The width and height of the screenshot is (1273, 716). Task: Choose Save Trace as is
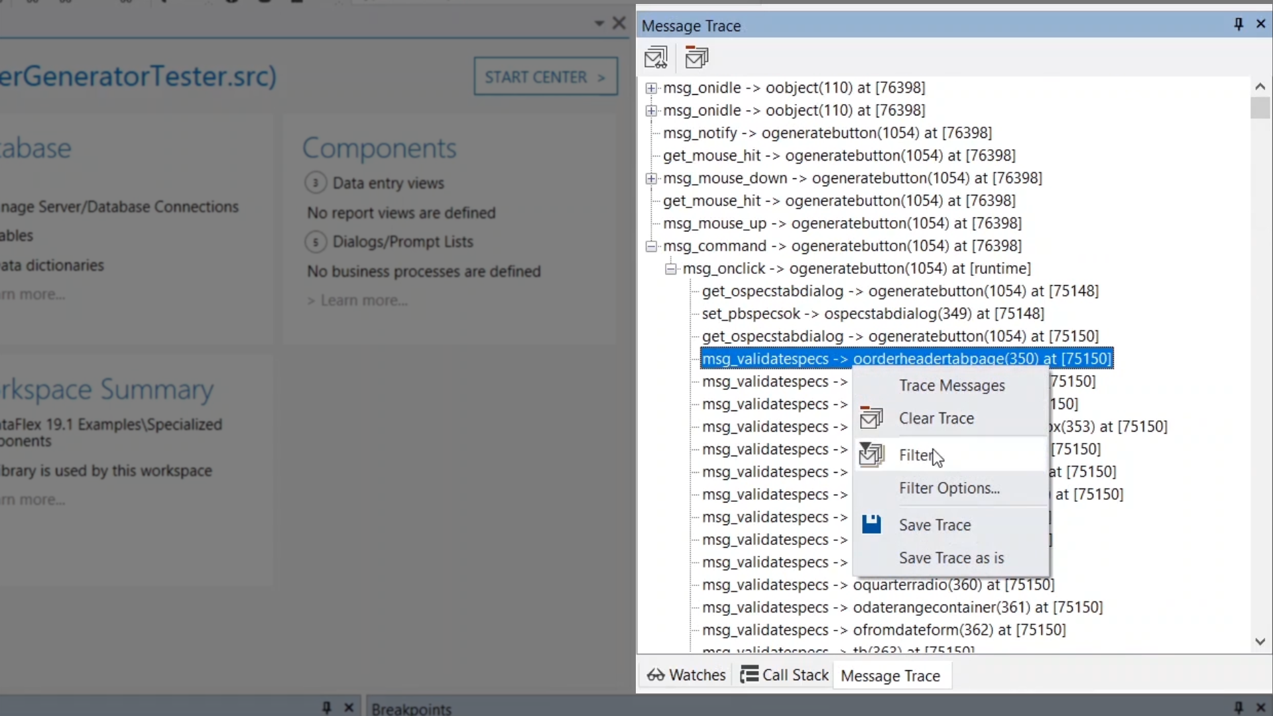tap(951, 558)
